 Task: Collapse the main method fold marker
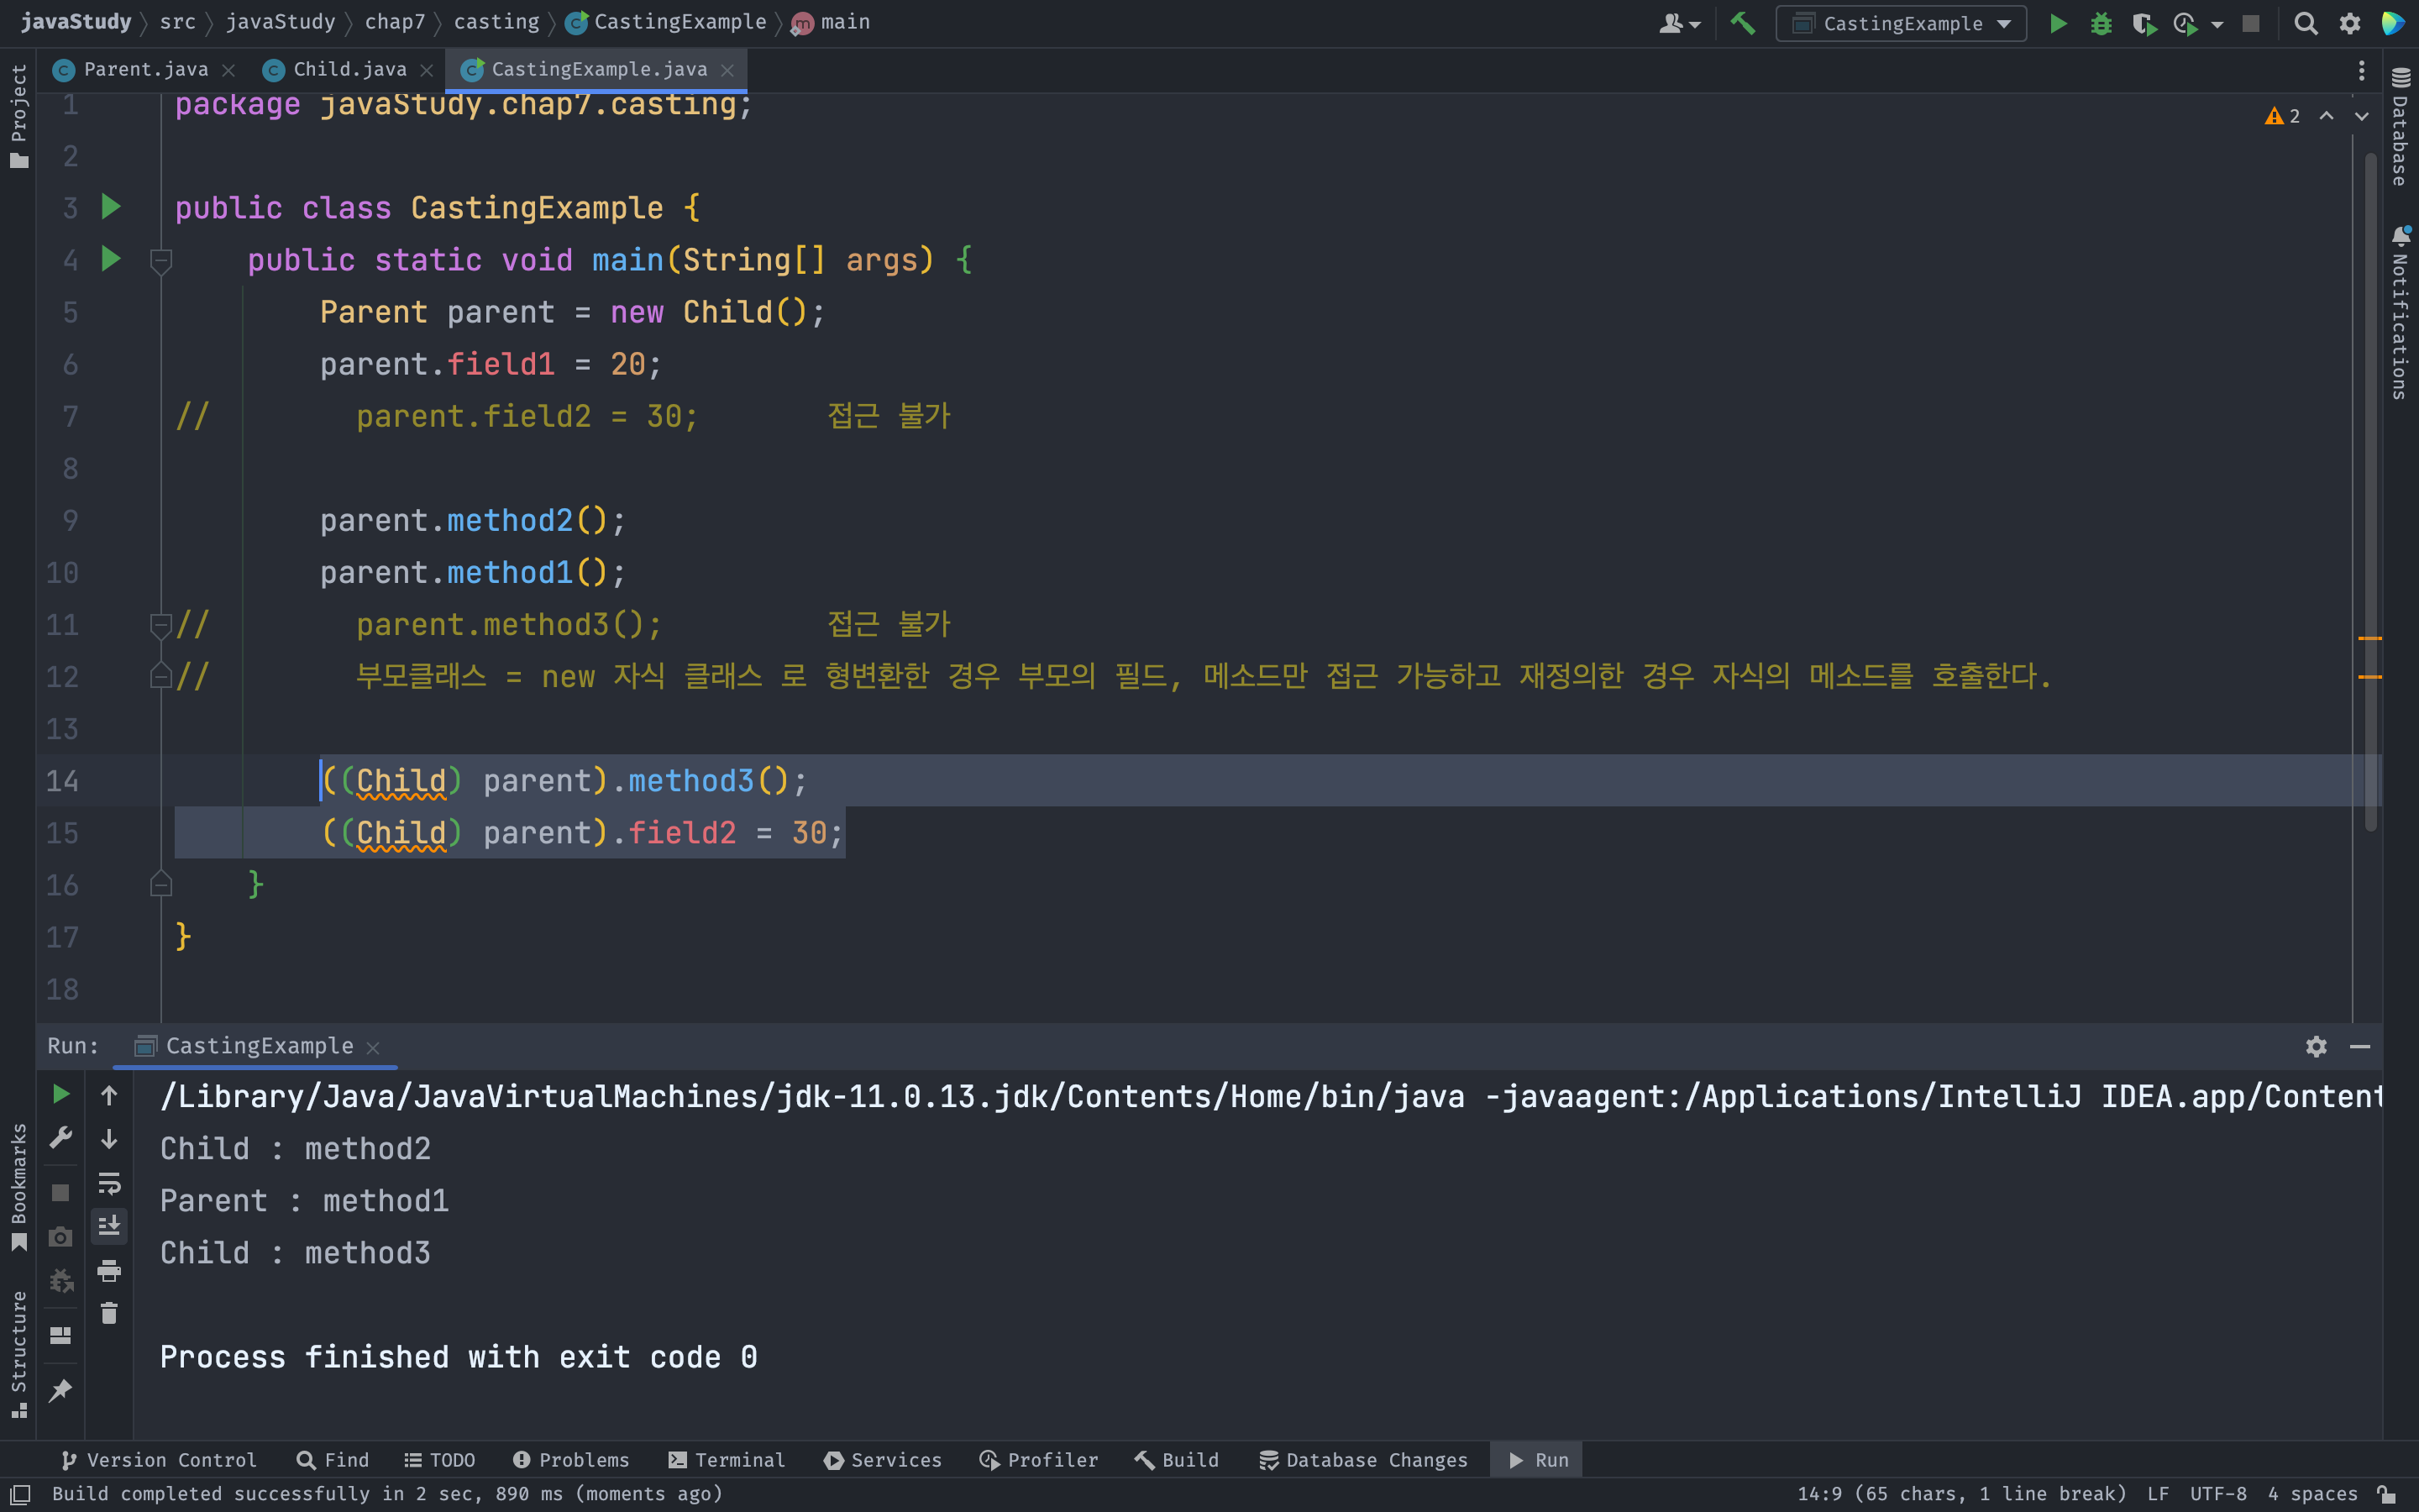point(161,261)
